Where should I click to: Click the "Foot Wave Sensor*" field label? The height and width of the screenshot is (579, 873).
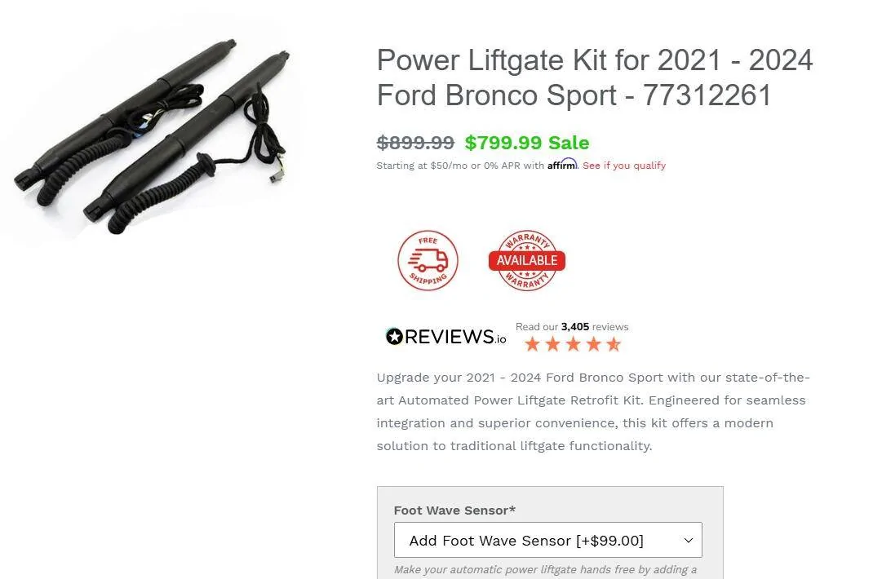(x=454, y=510)
